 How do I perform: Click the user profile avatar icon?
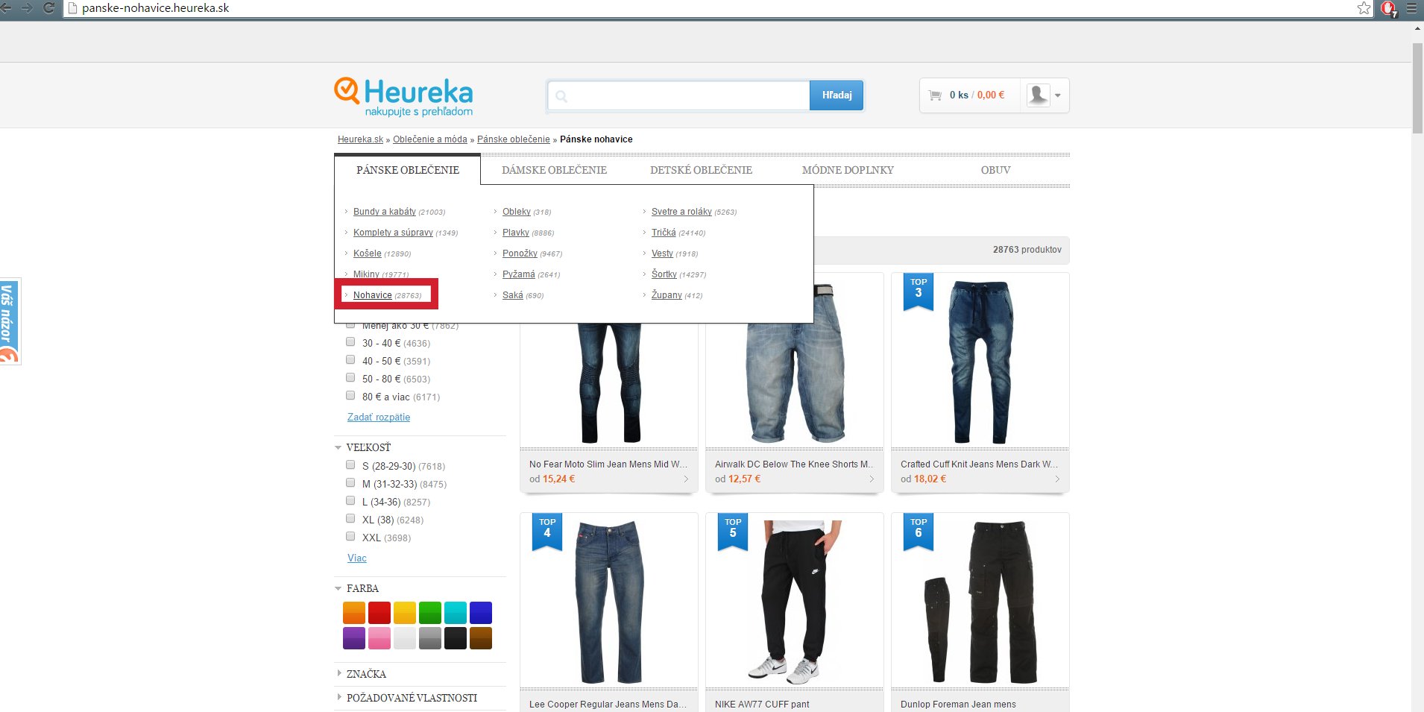point(1038,95)
